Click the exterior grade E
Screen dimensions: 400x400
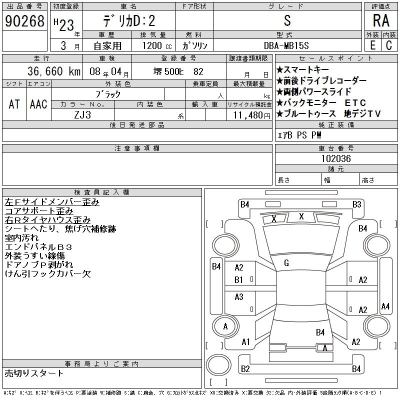(x=372, y=45)
